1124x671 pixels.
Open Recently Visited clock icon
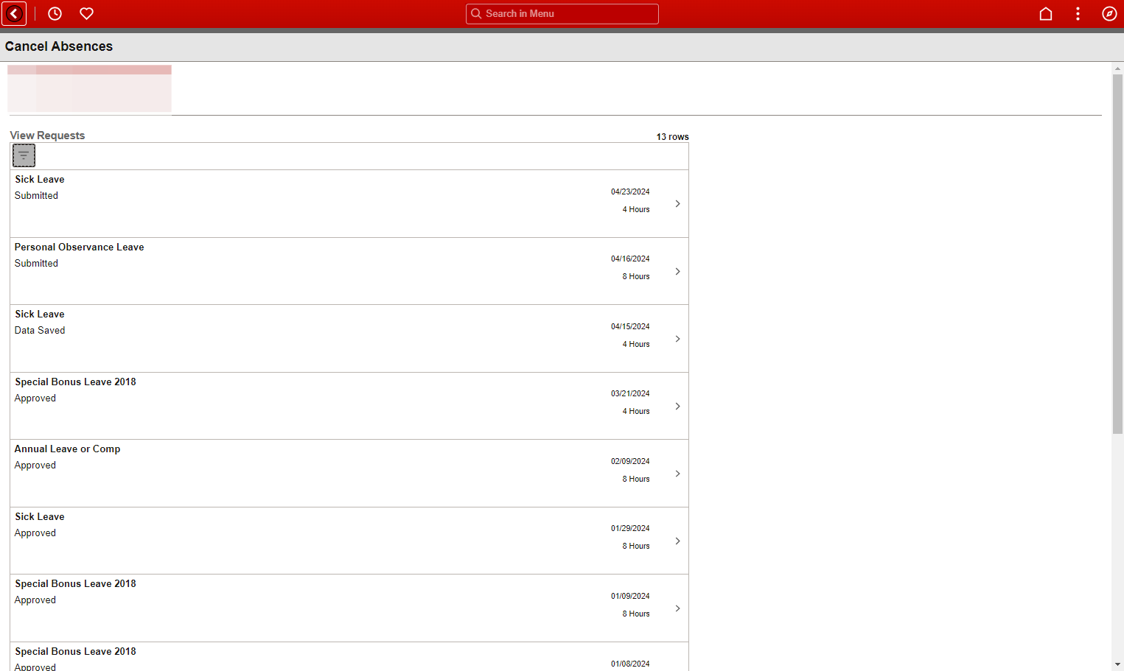point(55,13)
